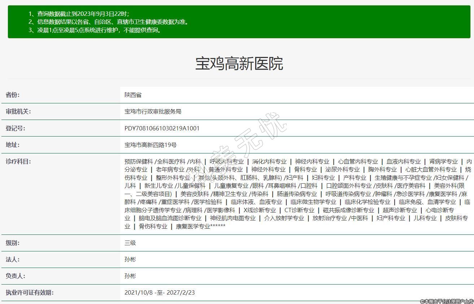Click the system maintenance notice line

coord(95,30)
